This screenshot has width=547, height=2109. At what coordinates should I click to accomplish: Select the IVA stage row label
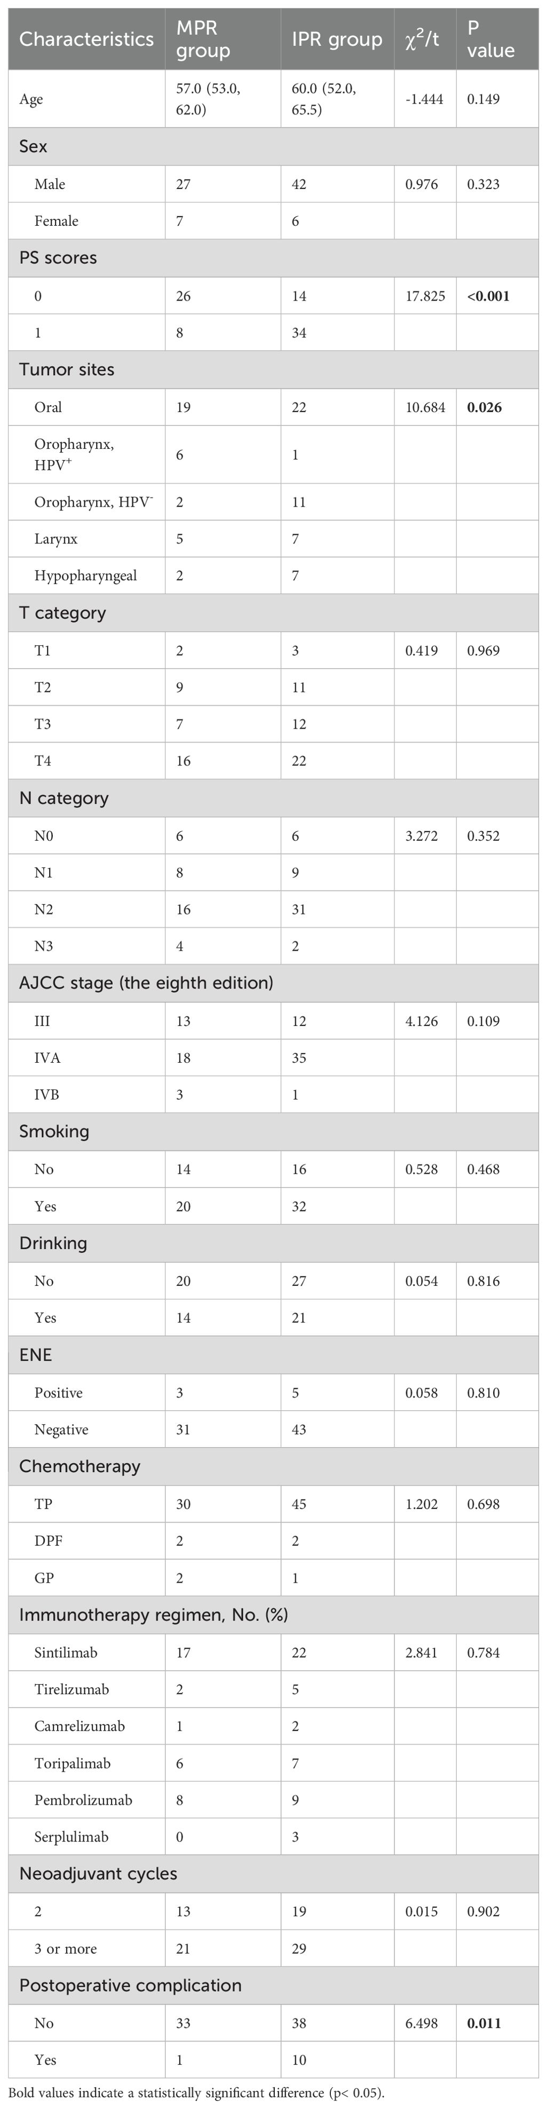47,1058
